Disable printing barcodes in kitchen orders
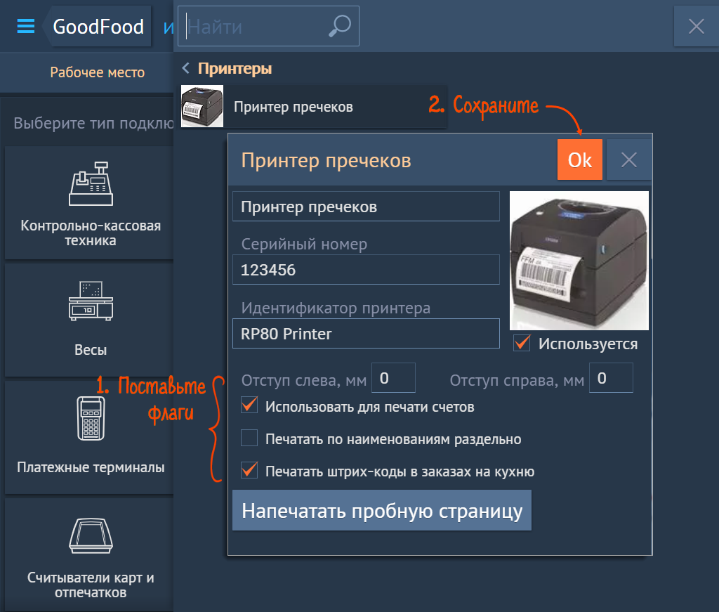 click(x=249, y=471)
